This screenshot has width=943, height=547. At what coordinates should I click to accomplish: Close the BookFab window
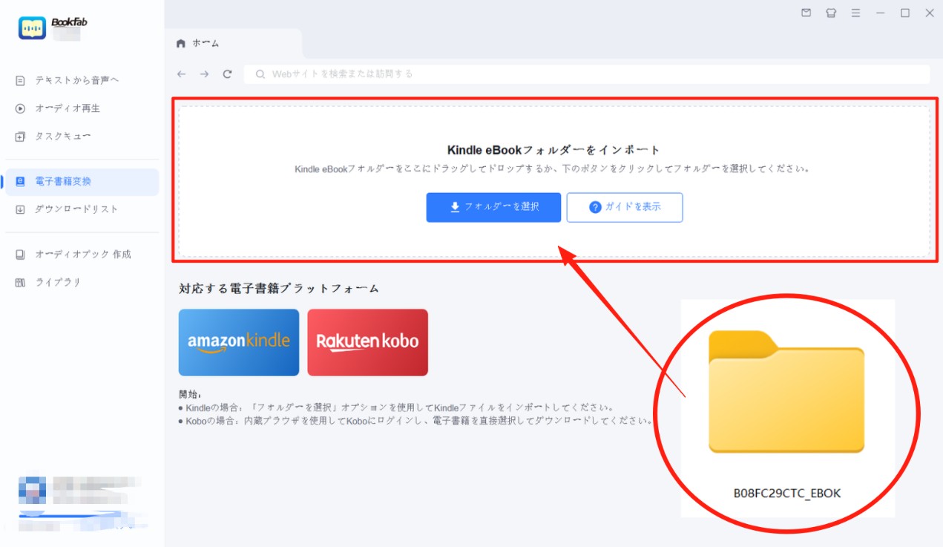pos(929,13)
